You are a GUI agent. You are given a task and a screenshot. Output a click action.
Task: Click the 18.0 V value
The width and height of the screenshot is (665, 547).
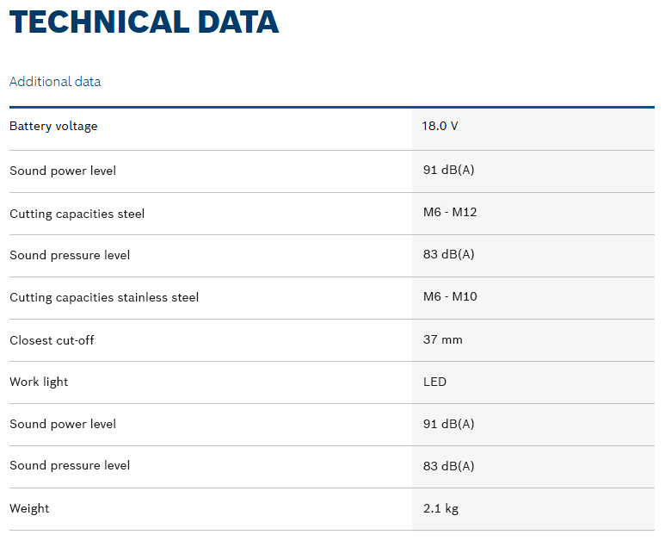pyautogui.click(x=440, y=127)
